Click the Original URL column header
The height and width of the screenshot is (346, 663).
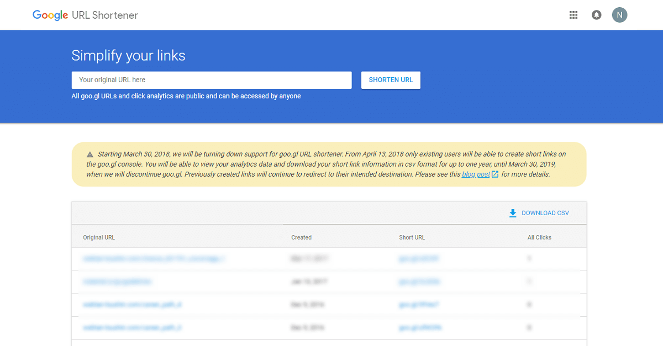point(99,237)
